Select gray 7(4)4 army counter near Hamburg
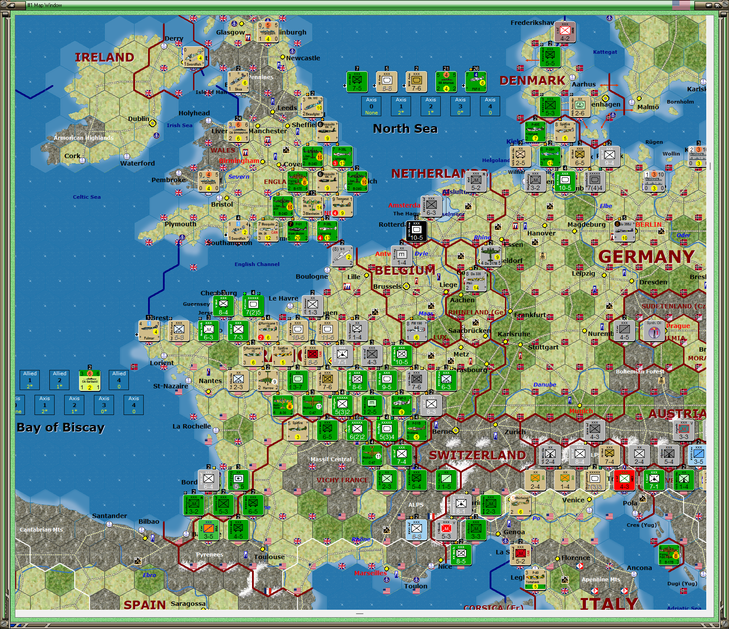The width and height of the screenshot is (729, 629). coord(594,181)
